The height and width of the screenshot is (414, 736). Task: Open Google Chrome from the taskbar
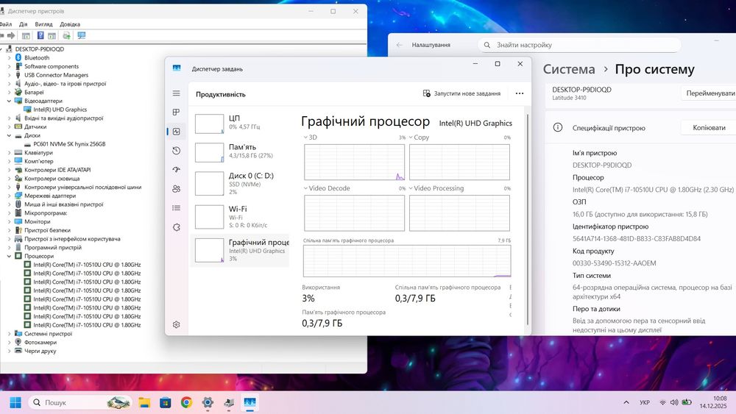click(186, 402)
